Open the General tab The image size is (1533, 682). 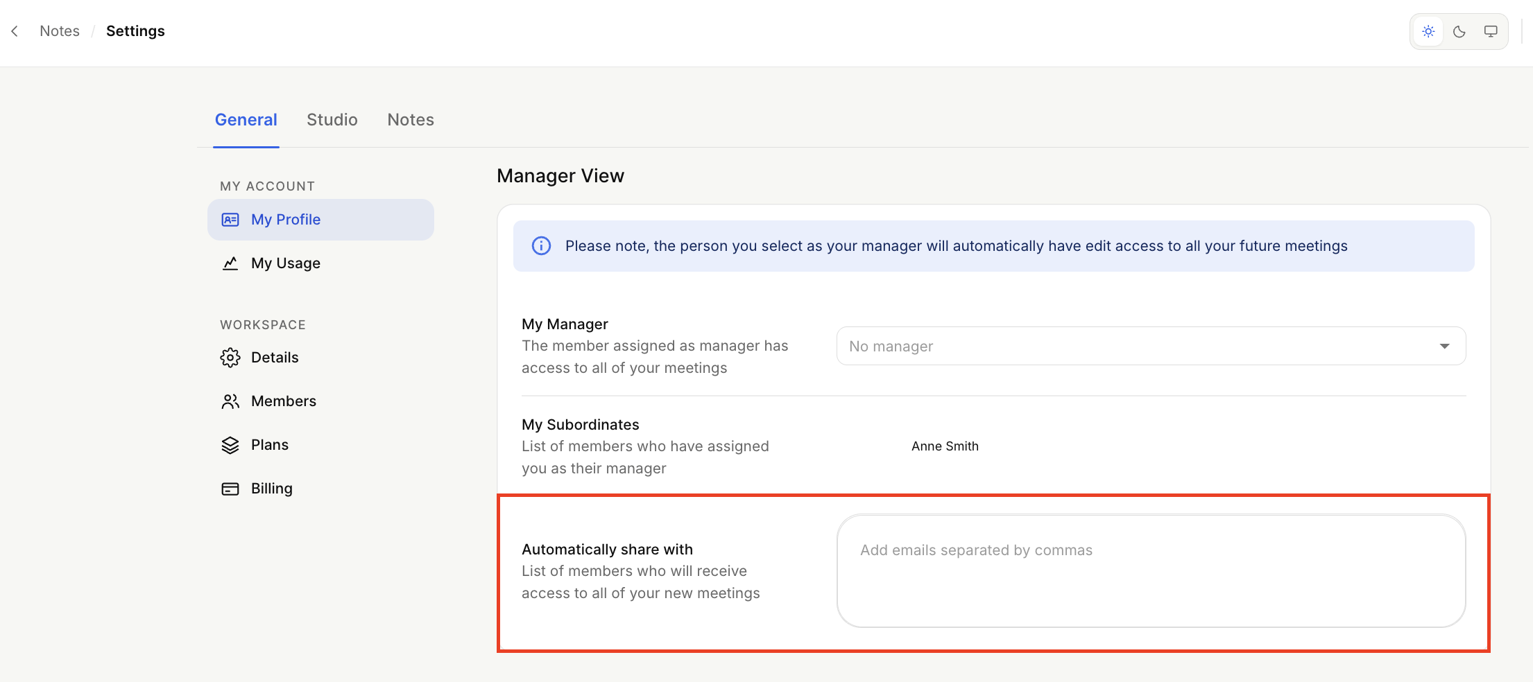(246, 120)
